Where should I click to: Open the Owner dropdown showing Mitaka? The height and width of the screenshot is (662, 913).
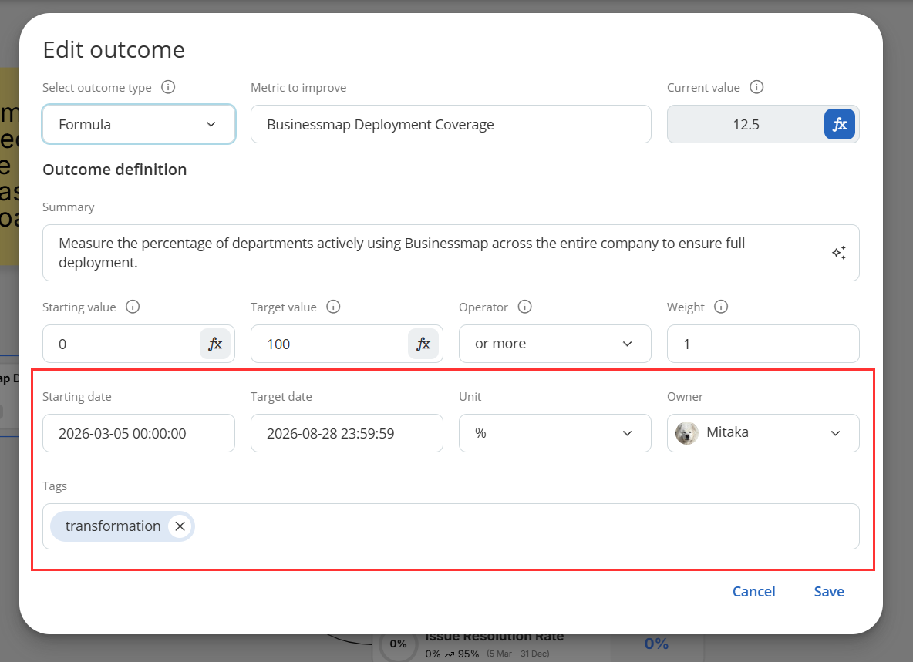tap(763, 433)
